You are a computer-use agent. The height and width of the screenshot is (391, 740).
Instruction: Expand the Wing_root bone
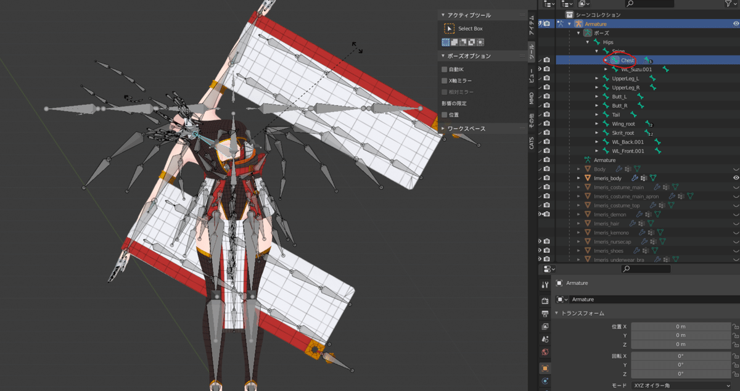click(597, 123)
